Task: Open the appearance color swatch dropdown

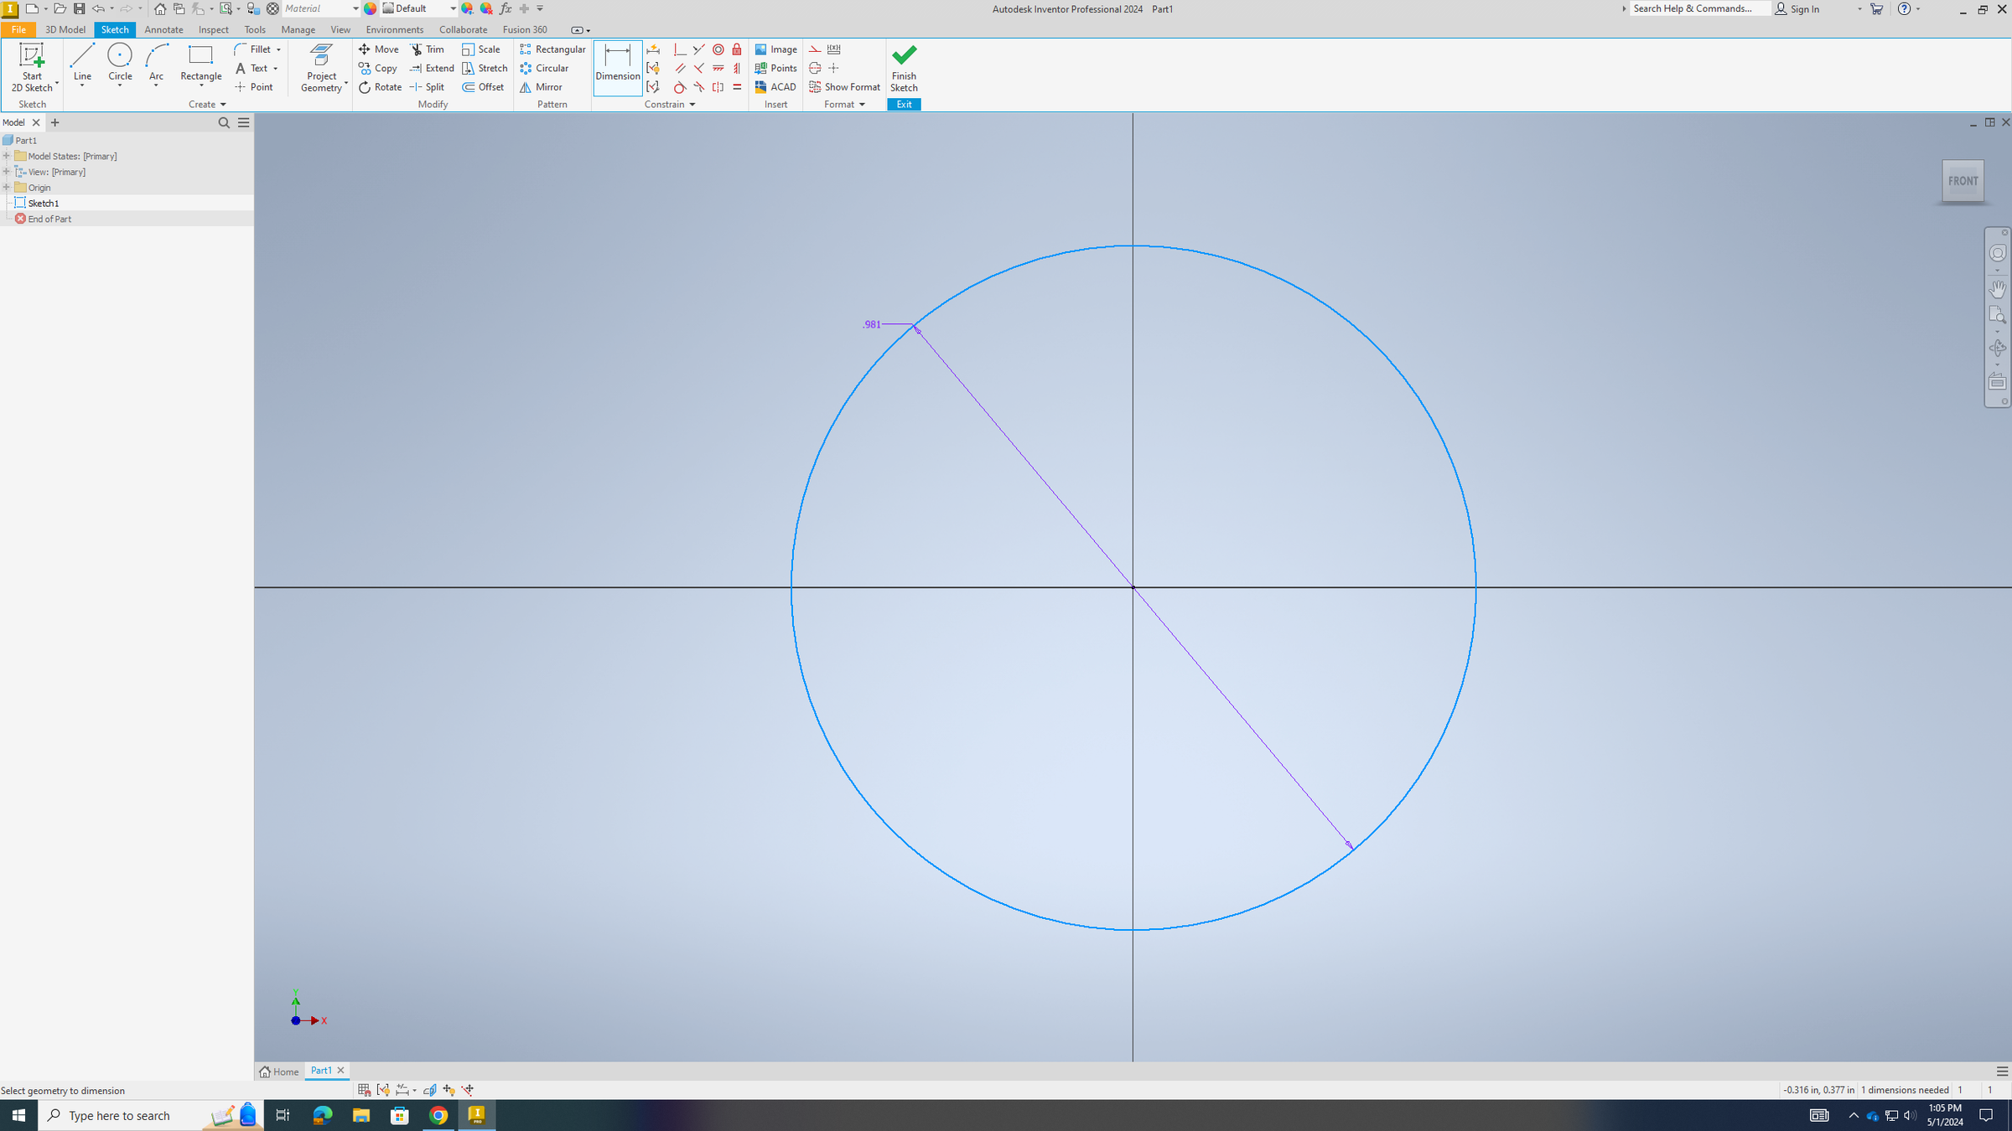Action: click(453, 8)
